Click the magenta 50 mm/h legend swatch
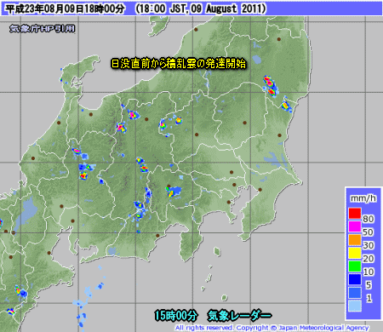383x332 pixels. pos(355,226)
